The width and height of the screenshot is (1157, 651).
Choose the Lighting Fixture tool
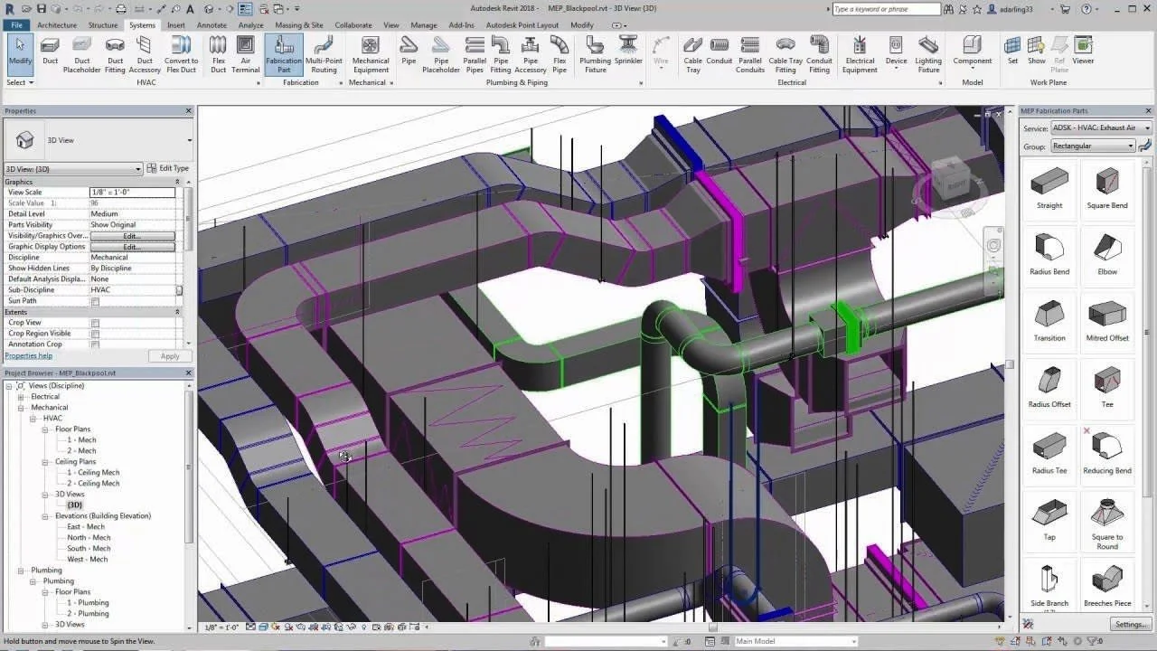(928, 54)
